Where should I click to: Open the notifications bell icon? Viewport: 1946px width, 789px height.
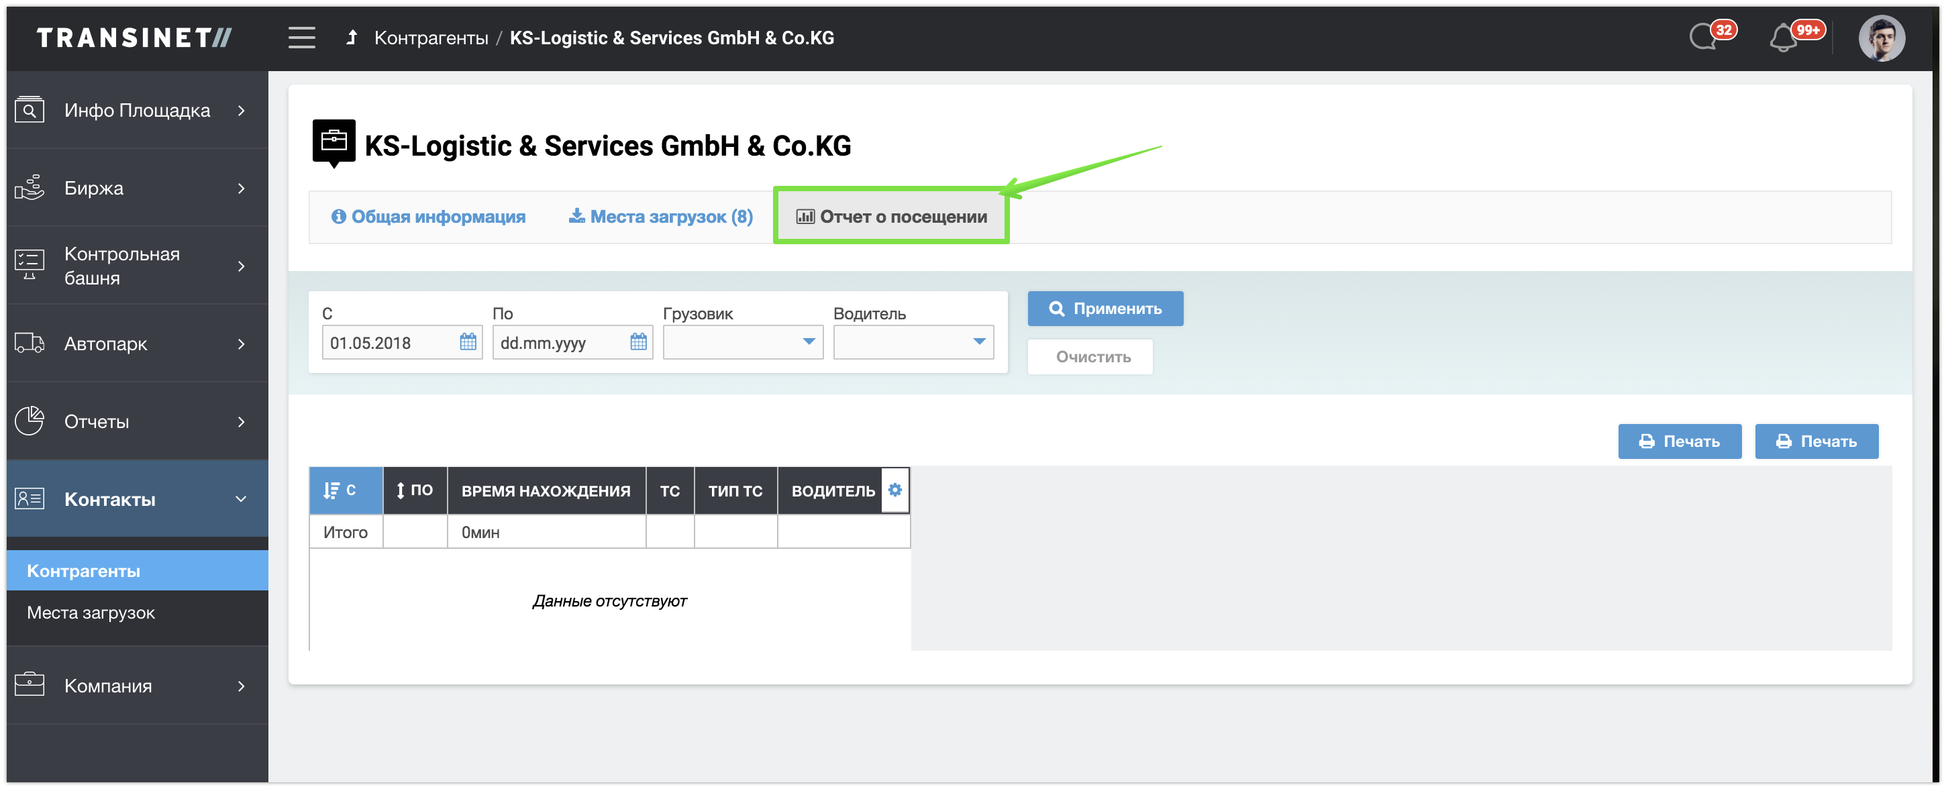[1783, 38]
